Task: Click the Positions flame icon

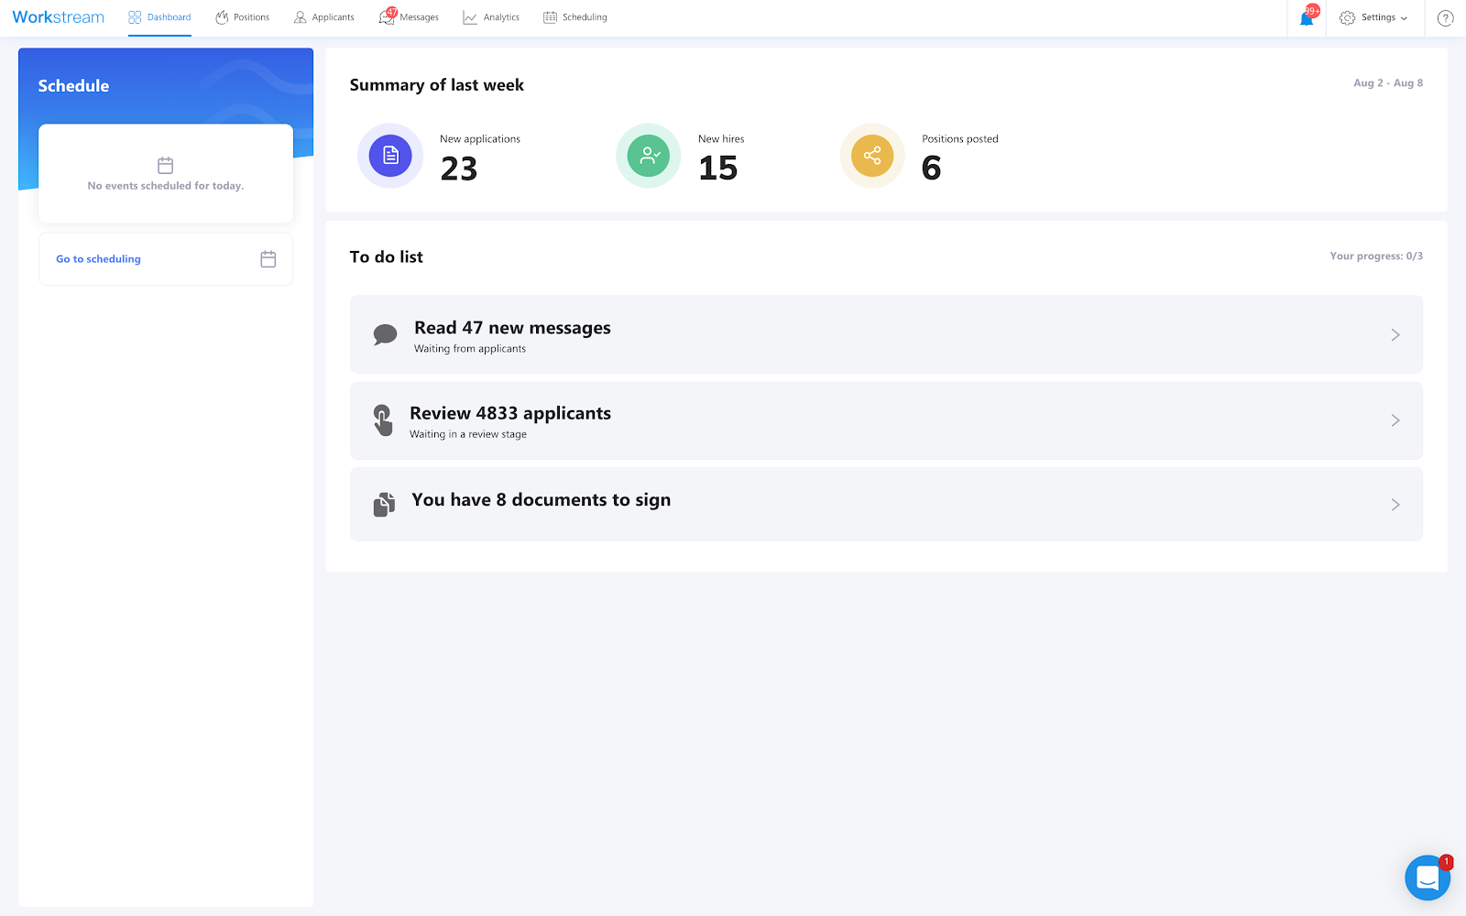Action: (222, 17)
